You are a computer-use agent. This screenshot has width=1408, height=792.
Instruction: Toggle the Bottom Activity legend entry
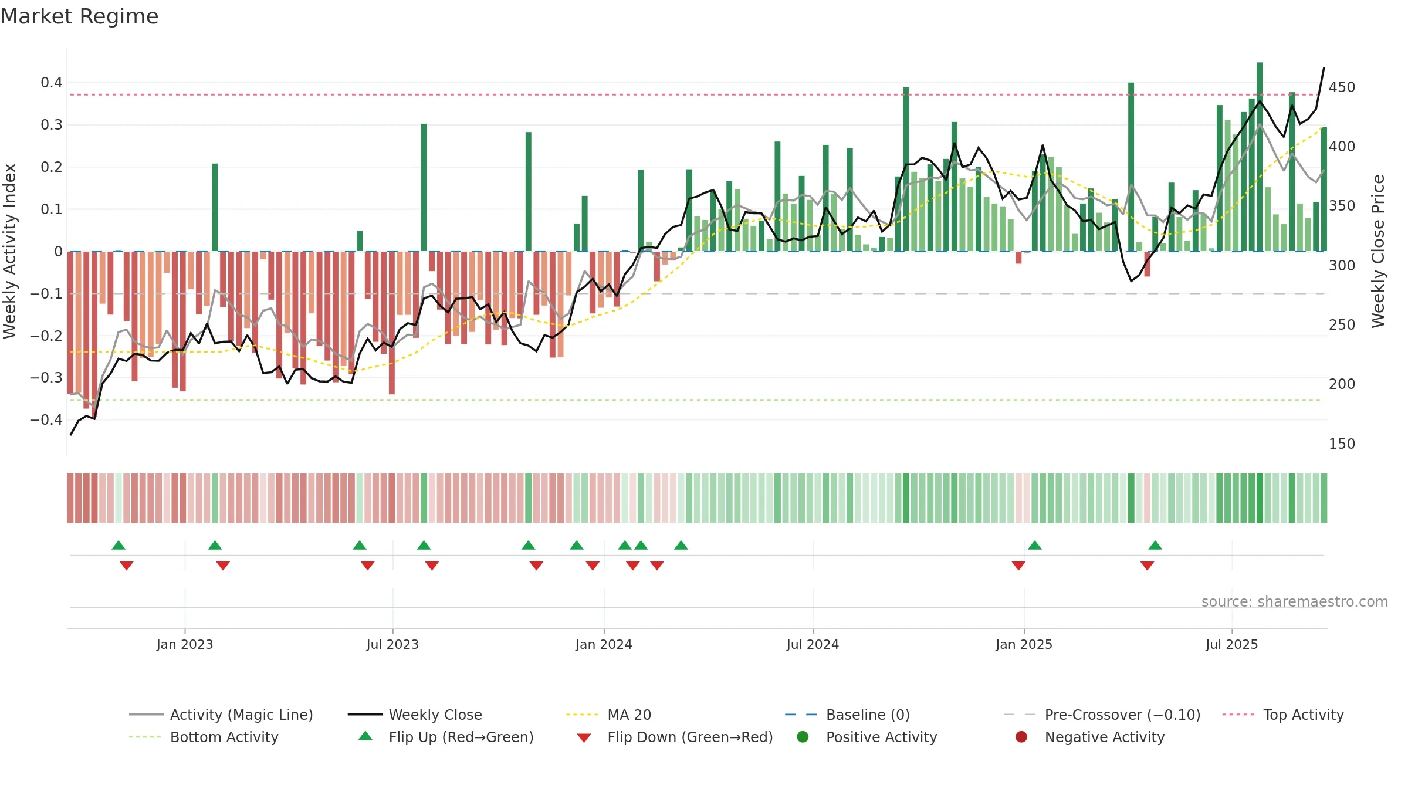coord(204,737)
